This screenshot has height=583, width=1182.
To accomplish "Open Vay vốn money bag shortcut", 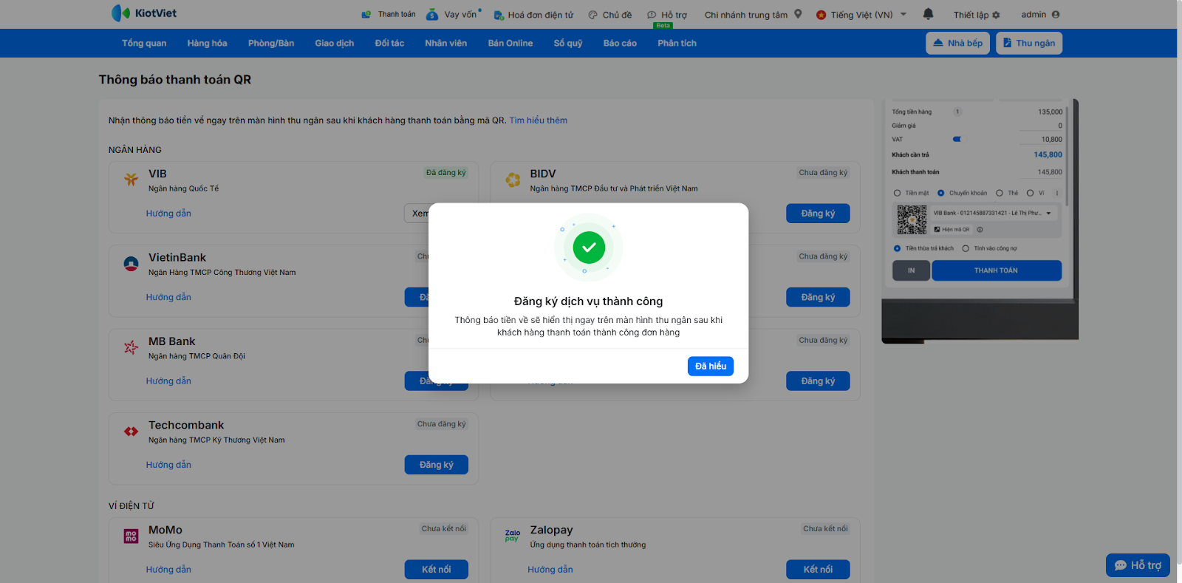I will (x=453, y=15).
